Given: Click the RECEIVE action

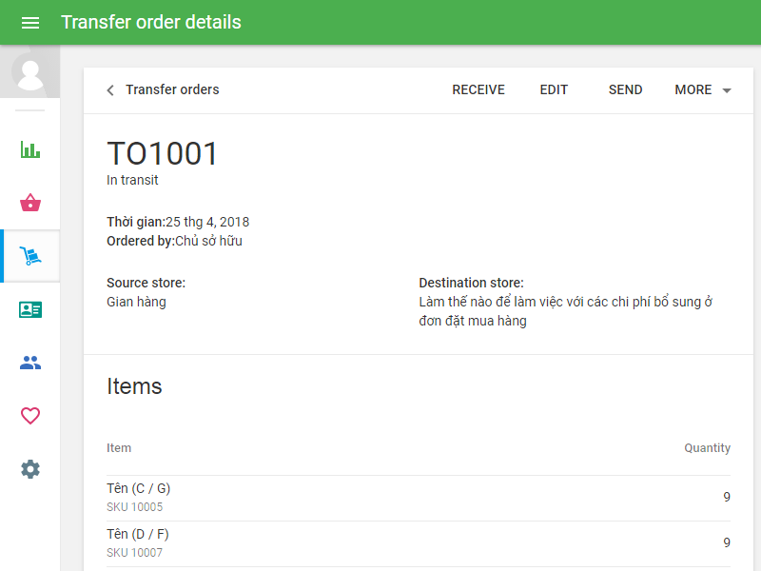Looking at the screenshot, I should click(x=478, y=89).
